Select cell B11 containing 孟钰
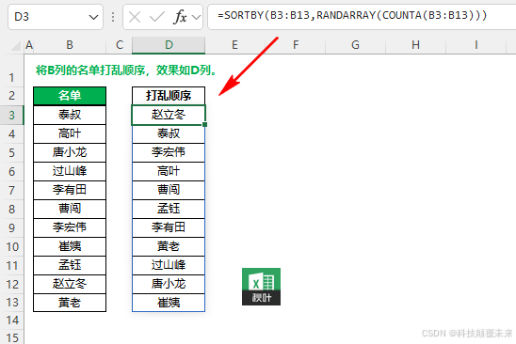Viewport: 516px width, 344px height. click(x=70, y=265)
